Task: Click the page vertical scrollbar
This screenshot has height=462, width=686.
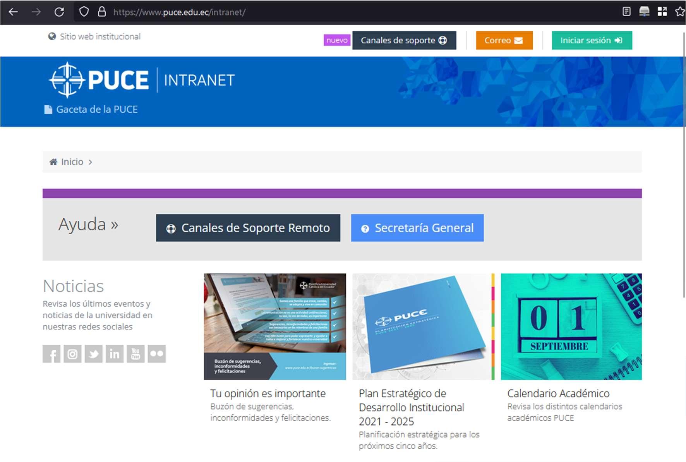Action: point(684,165)
